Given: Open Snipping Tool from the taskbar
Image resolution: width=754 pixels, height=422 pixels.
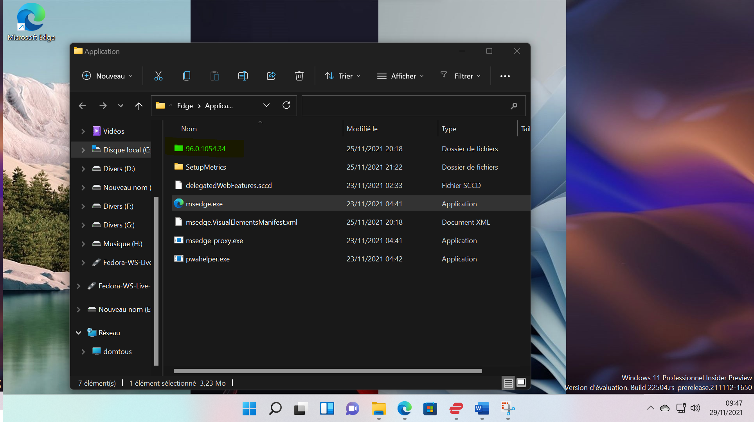Looking at the screenshot, I should coord(508,409).
